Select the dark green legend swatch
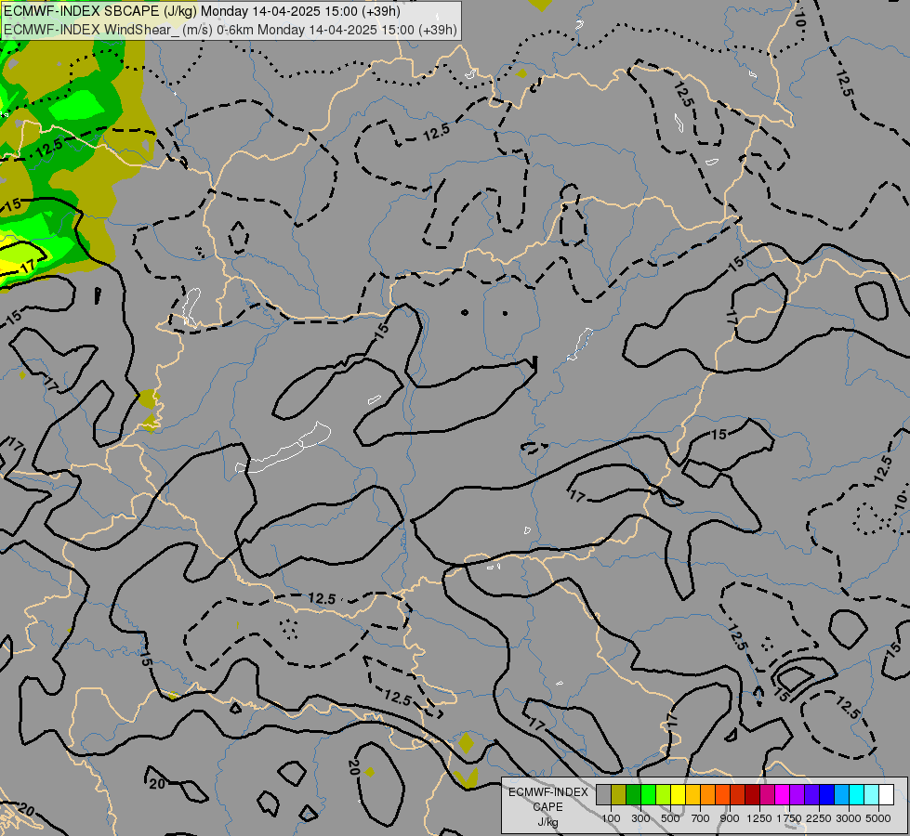This screenshot has height=836, width=910. tap(633, 794)
